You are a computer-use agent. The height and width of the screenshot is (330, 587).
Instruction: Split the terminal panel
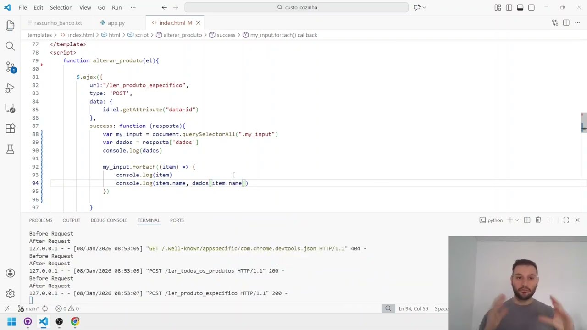coord(527,220)
